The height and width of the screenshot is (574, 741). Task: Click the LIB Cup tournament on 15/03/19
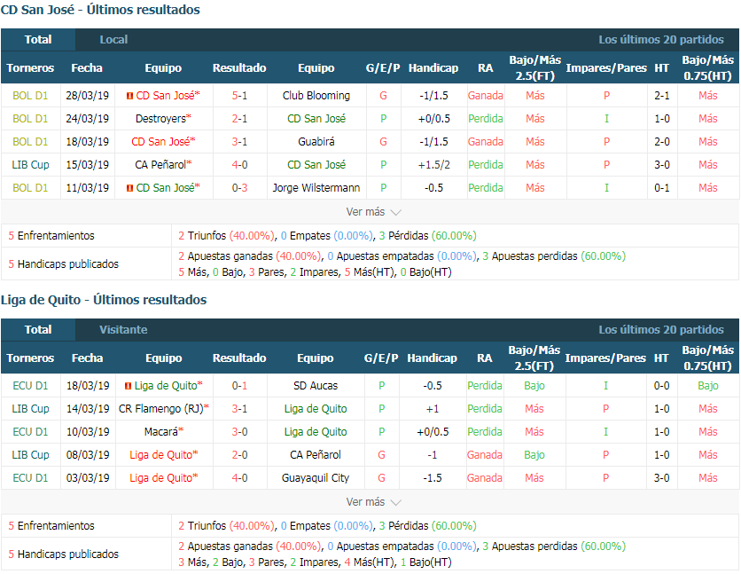30,165
